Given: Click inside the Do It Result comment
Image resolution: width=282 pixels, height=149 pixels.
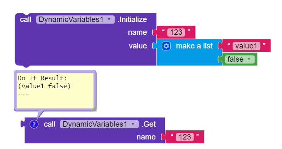Looking at the screenshot, I should tap(55, 91).
